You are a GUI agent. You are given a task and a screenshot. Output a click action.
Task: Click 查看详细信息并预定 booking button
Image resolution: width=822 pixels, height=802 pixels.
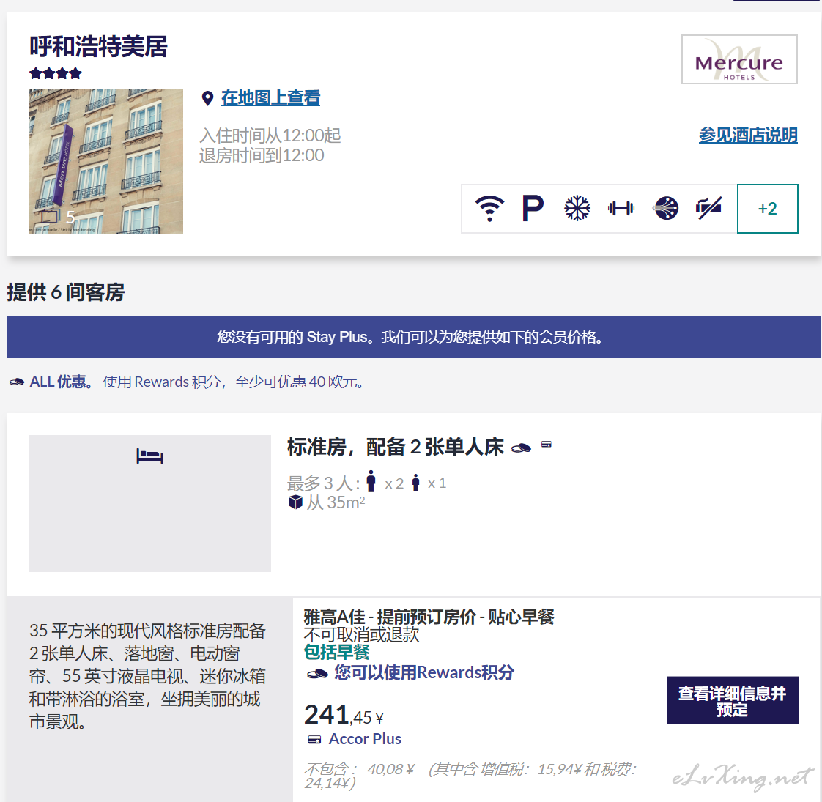click(x=733, y=701)
